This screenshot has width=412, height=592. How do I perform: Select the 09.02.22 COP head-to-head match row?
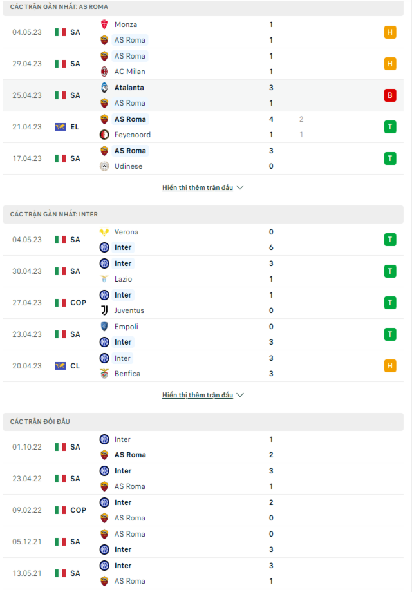[203, 510]
